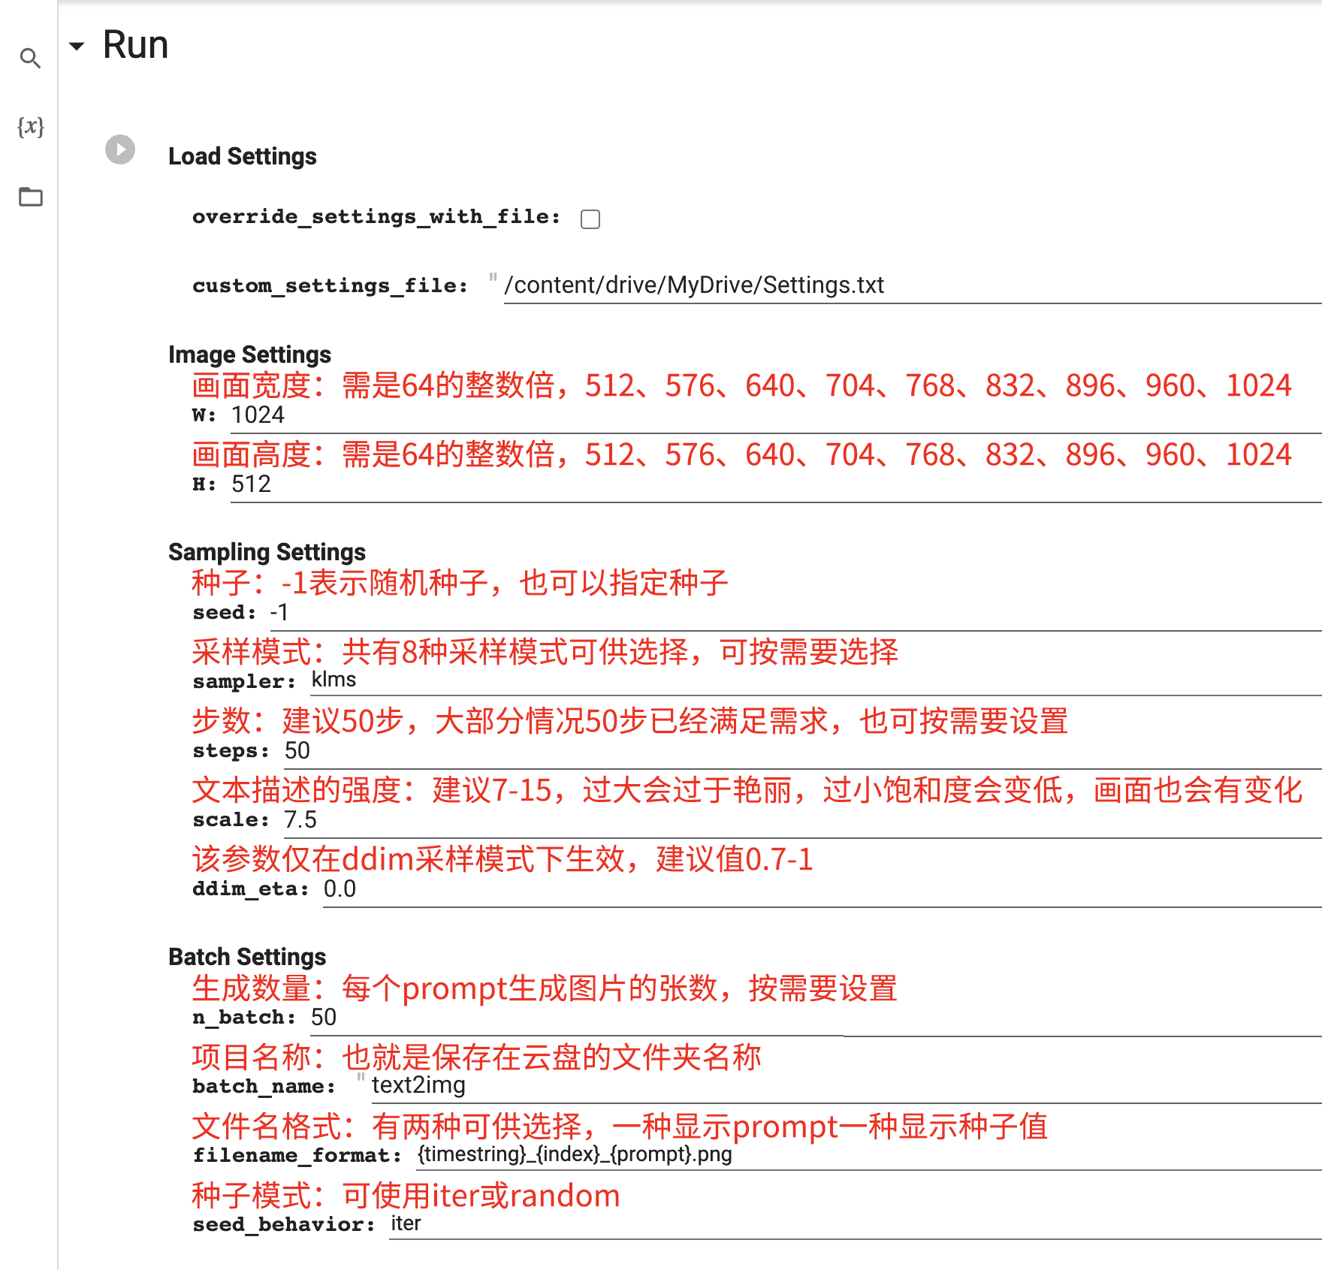Open the seed_behavior iter dropdown

(856, 1223)
